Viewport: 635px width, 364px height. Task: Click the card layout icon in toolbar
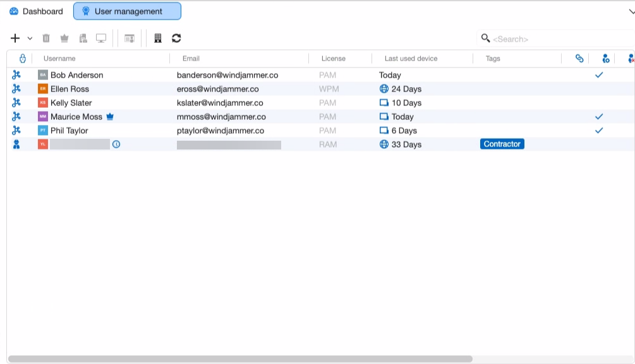tap(129, 38)
